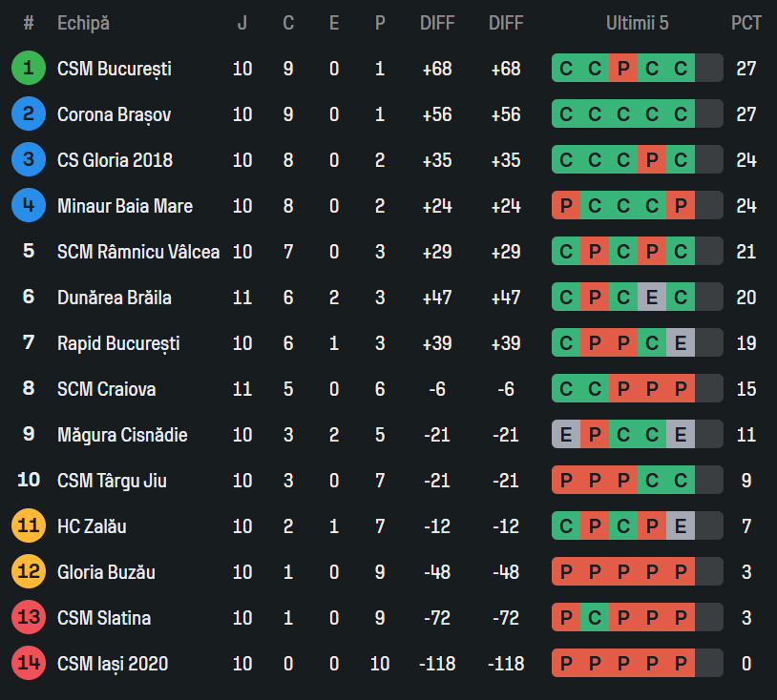Click the yellow rank 12 badge

[x=29, y=572]
